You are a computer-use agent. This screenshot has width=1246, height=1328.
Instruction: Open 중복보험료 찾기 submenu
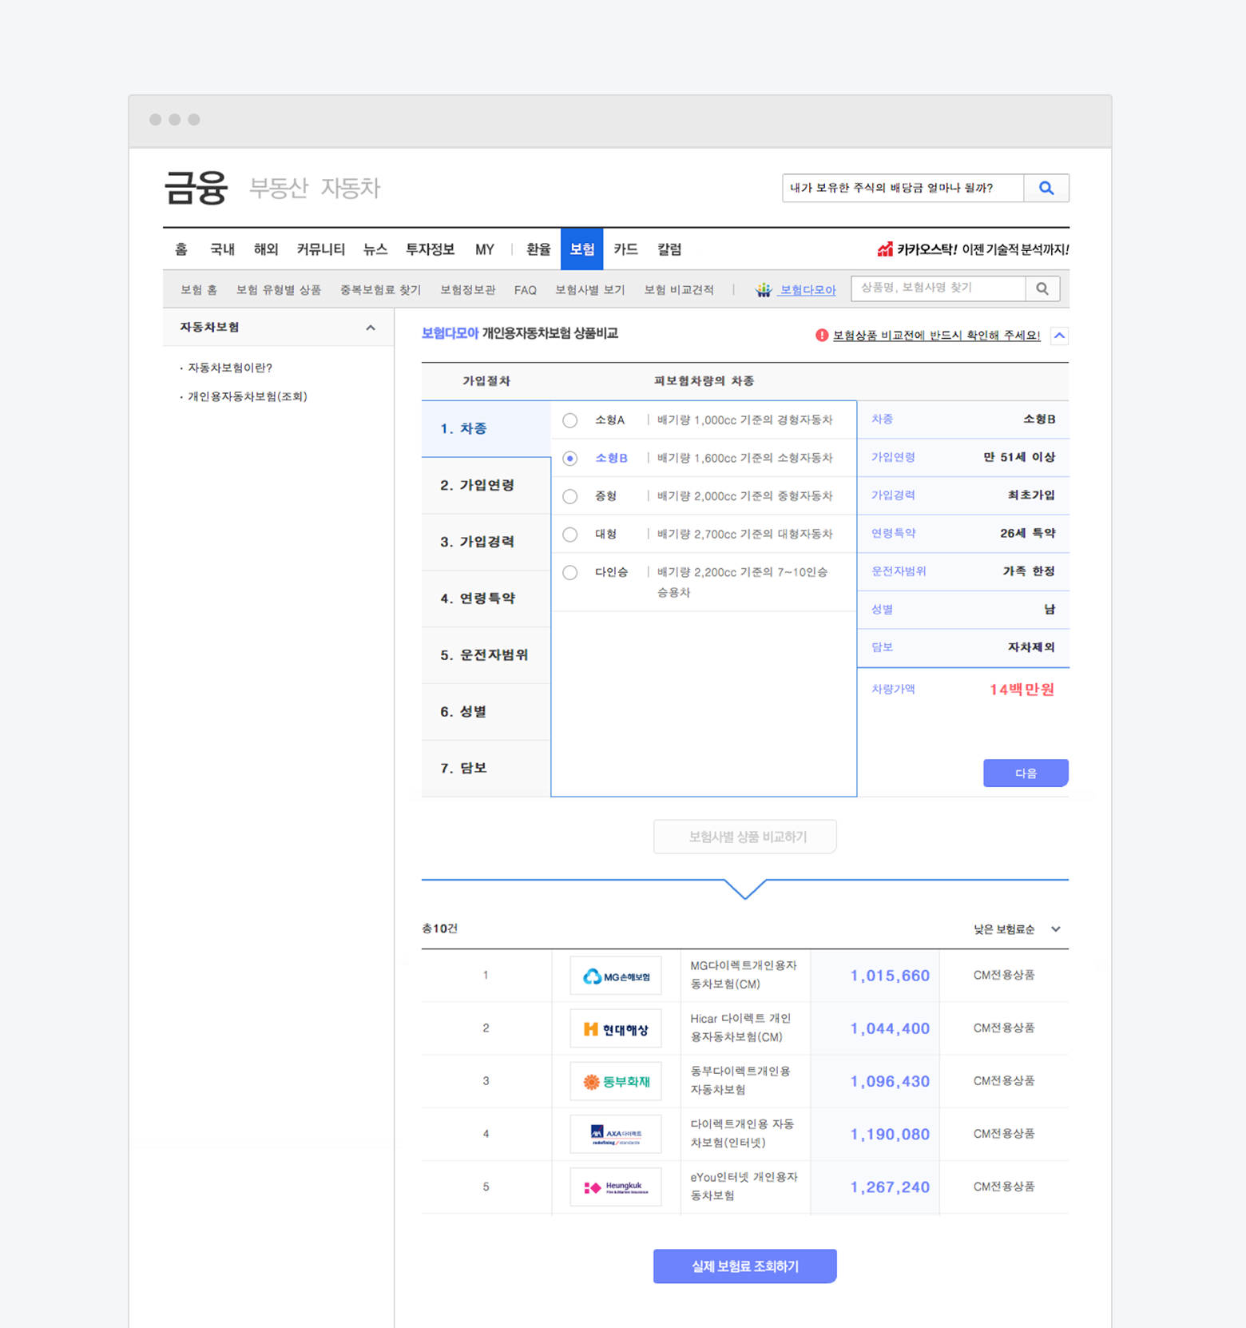(x=380, y=290)
